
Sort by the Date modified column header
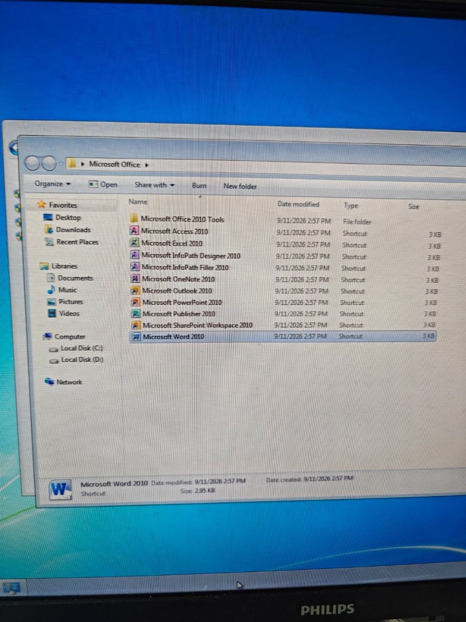click(x=299, y=204)
